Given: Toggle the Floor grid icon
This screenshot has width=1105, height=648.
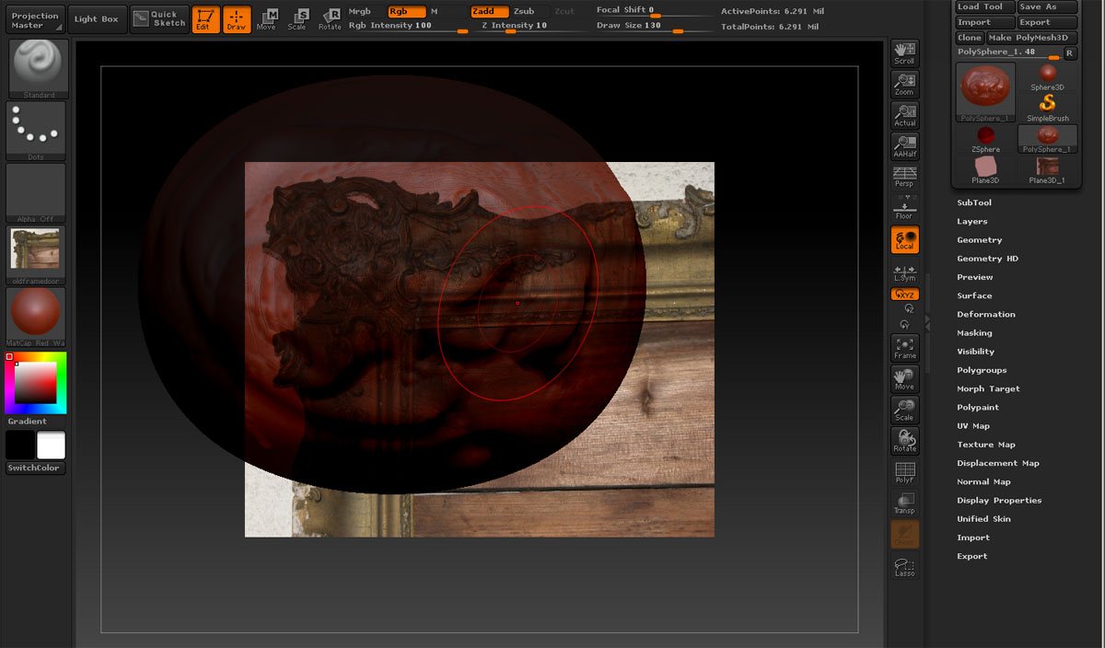Looking at the screenshot, I should pos(904,209).
